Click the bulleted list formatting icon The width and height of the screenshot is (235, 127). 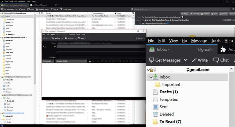[116, 61]
